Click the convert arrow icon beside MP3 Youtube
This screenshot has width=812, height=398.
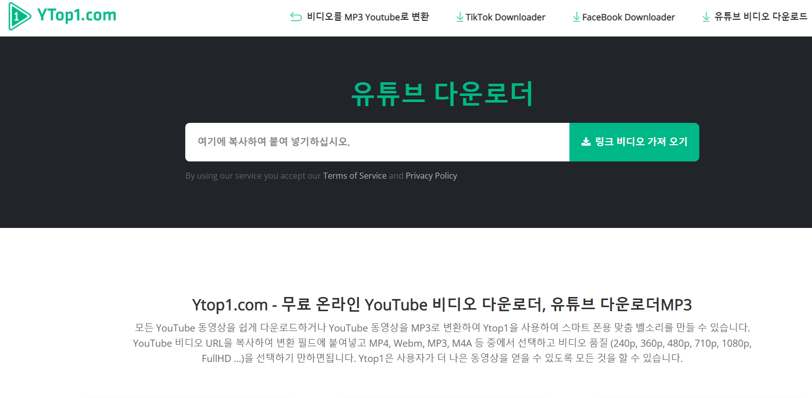296,17
